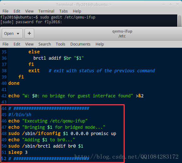Open gedit Search menu
This screenshot has width=182, height=163.
pos(44,44)
